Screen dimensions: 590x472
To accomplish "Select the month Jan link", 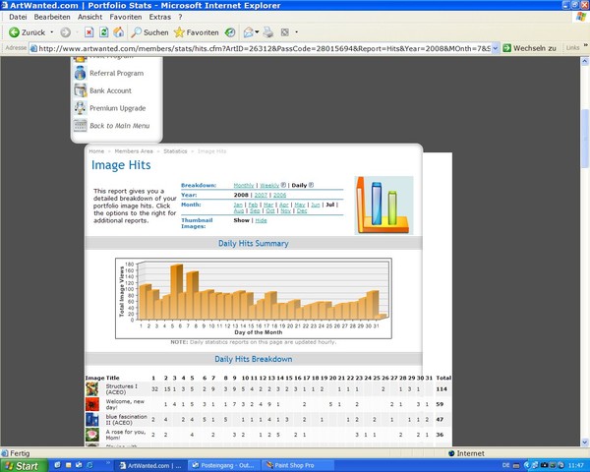I will click(238, 205).
